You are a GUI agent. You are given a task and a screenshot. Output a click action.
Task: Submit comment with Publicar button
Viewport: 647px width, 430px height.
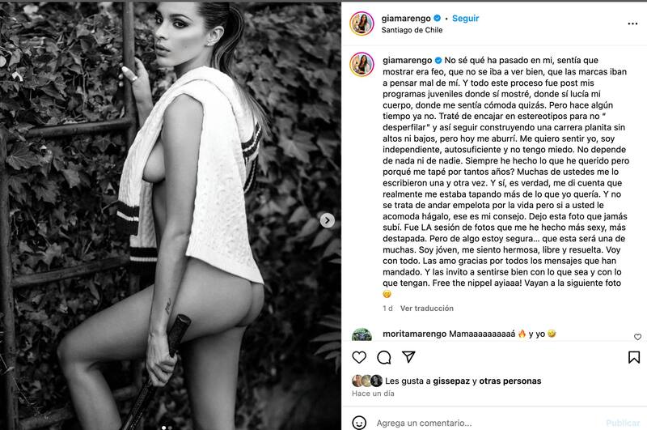pyautogui.click(x=623, y=423)
